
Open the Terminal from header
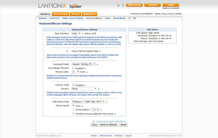pos(152,5)
